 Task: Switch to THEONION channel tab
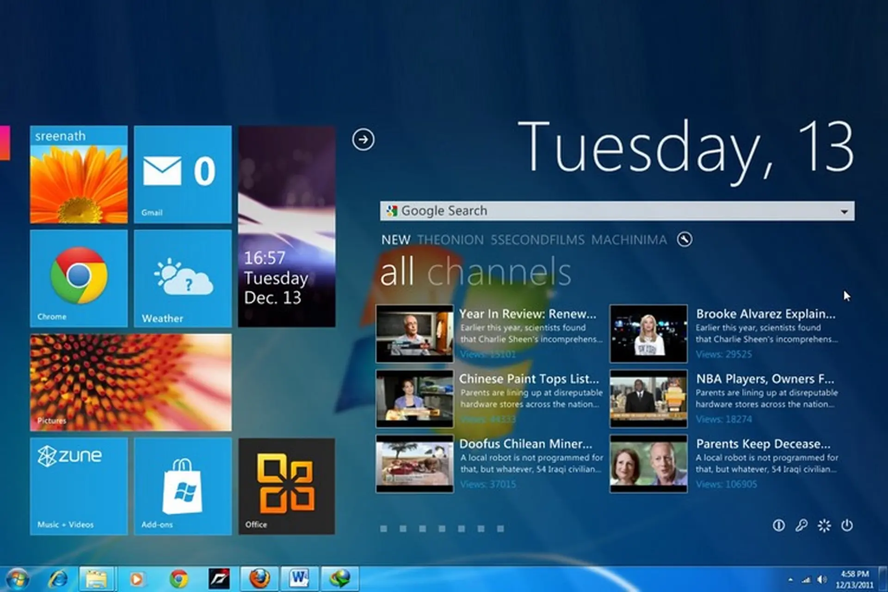coord(450,240)
